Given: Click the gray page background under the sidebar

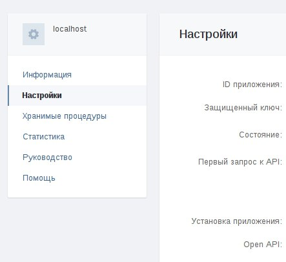Looking at the screenshot, I should tap(77, 230).
